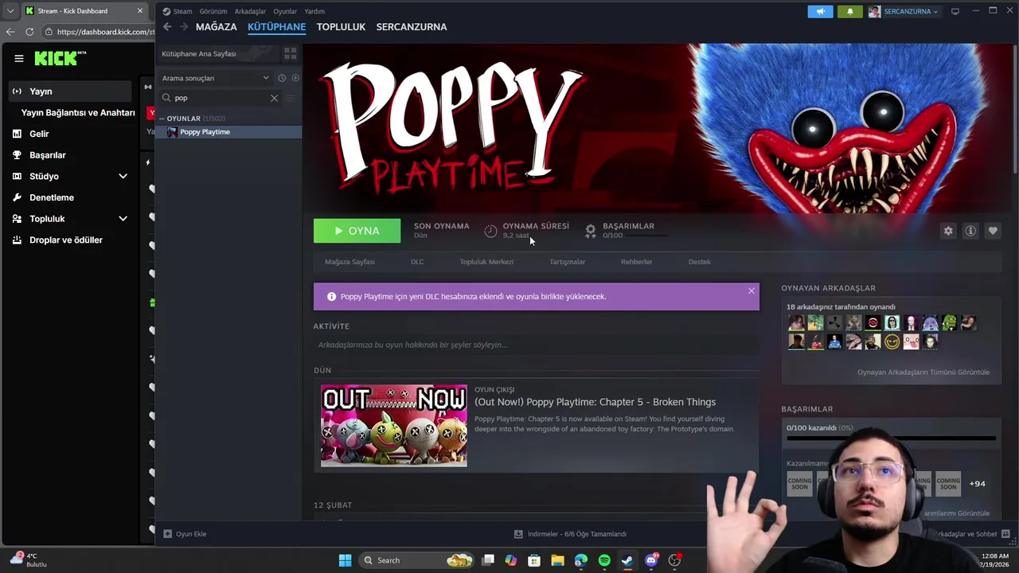
Task: Click the browser back arrow
Action: tap(10, 32)
